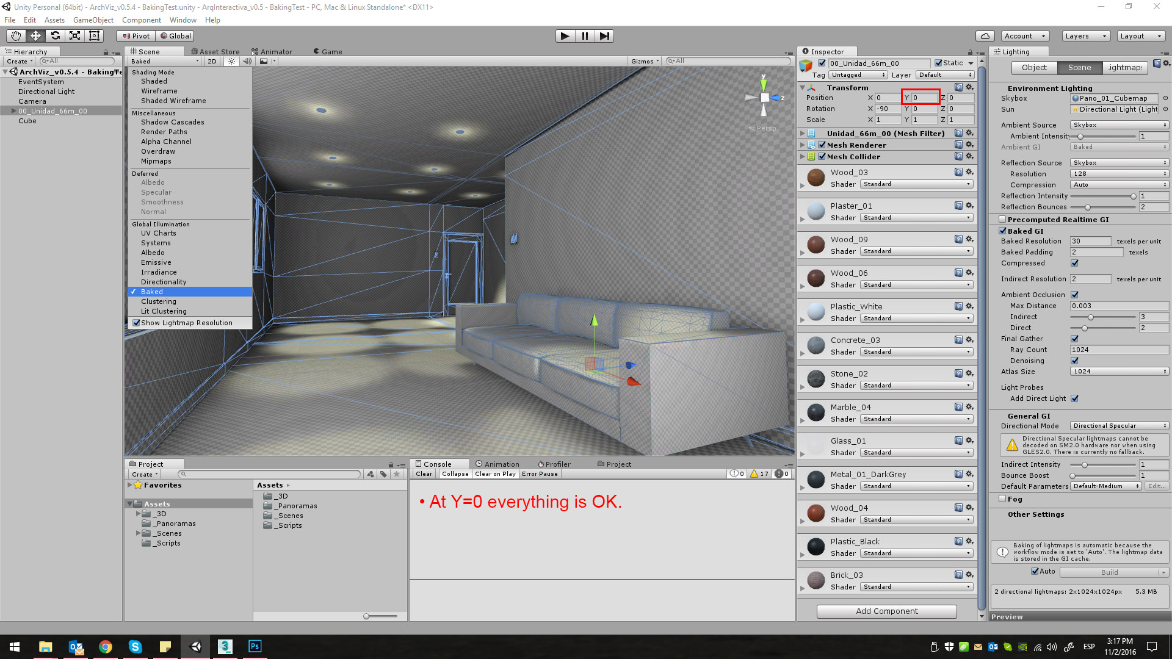Toggle Show Lightmap Resolution checkbox

click(x=136, y=323)
